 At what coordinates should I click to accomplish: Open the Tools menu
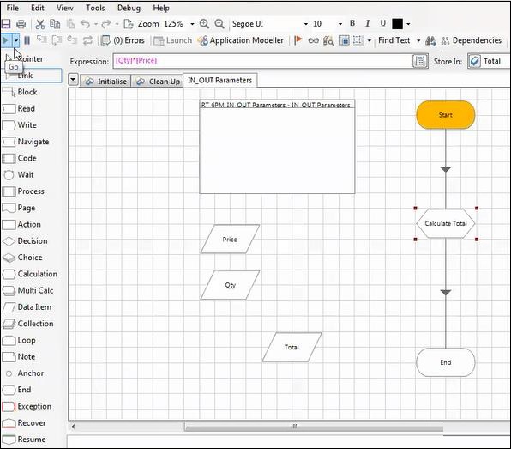click(x=95, y=8)
